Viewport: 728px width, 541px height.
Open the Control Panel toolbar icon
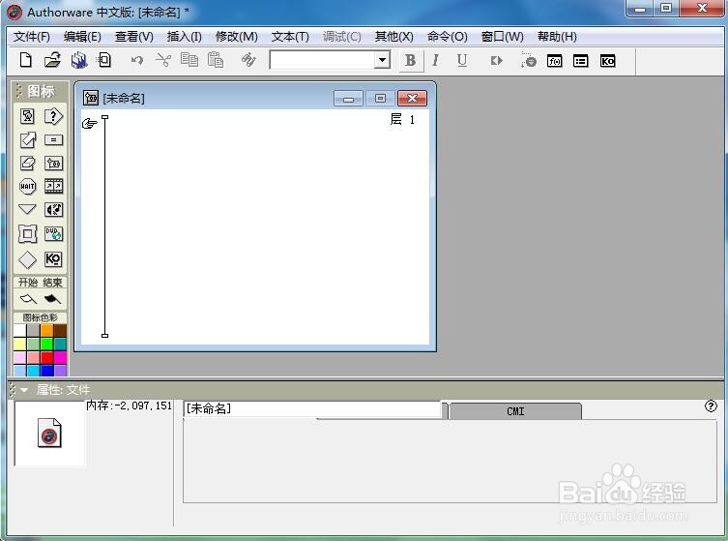click(x=528, y=60)
